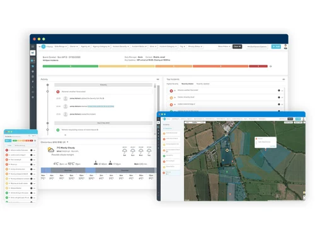Click the orange pin below the map popup
Screen dimensions: 315x236
(266, 149)
